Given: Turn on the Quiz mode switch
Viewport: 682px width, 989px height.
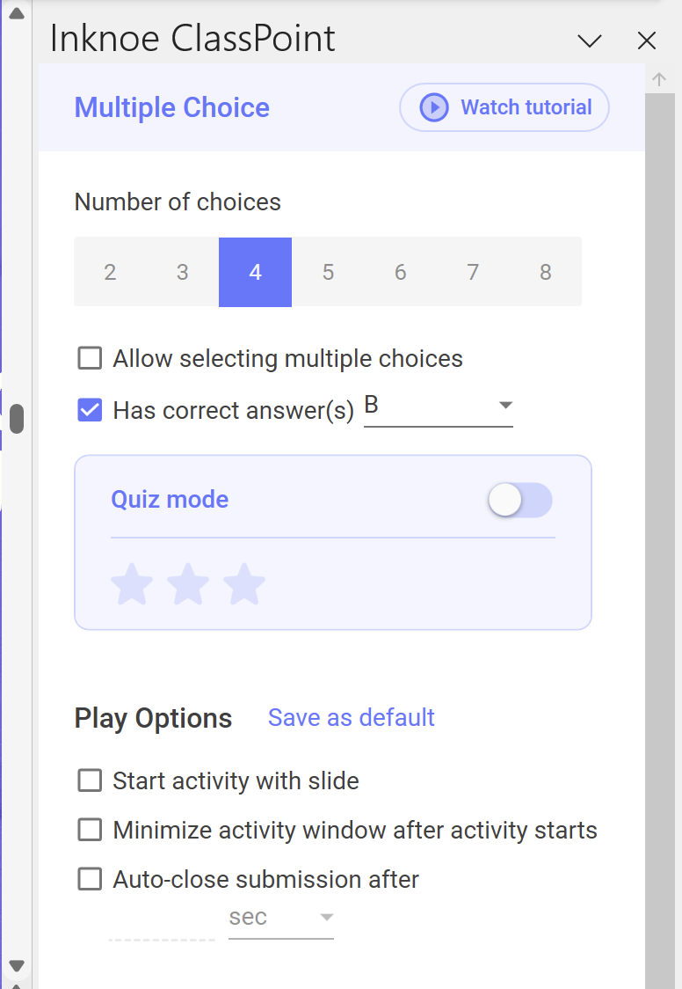Looking at the screenshot, I should [519, 500].
